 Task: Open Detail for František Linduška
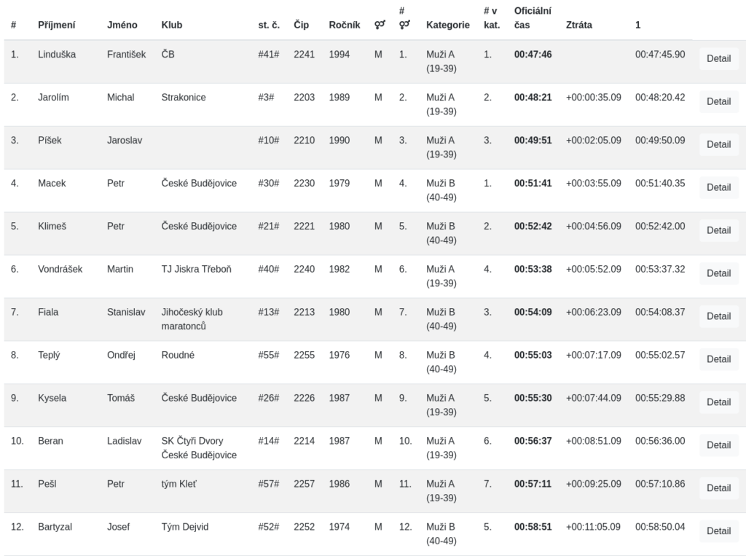pos(718,58)
